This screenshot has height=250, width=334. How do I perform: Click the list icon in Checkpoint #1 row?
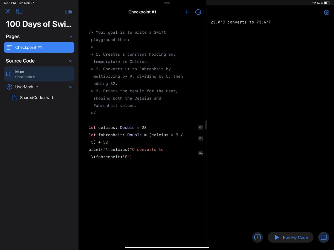pos(9,48)
